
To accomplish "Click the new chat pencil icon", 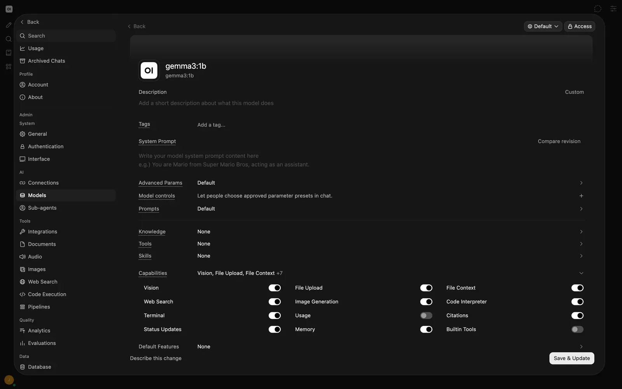I will (x=9, y=25).
